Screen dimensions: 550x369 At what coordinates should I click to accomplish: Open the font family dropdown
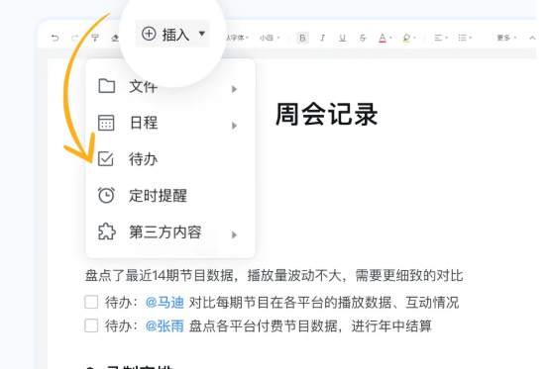(238, 38)
